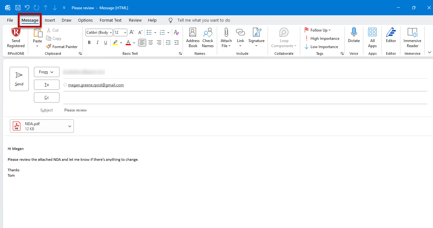
Task: Open the From account dropdown
Action: [47, 72]
